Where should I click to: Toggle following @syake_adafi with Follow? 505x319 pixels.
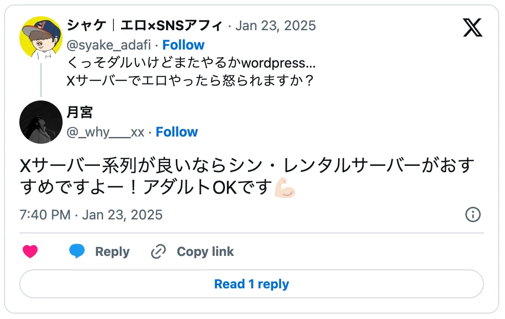(183, 45)
